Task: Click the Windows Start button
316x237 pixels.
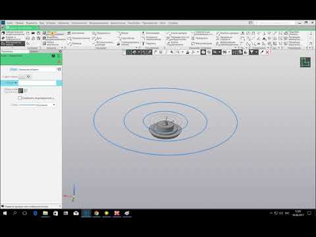Action: (5, 213)
